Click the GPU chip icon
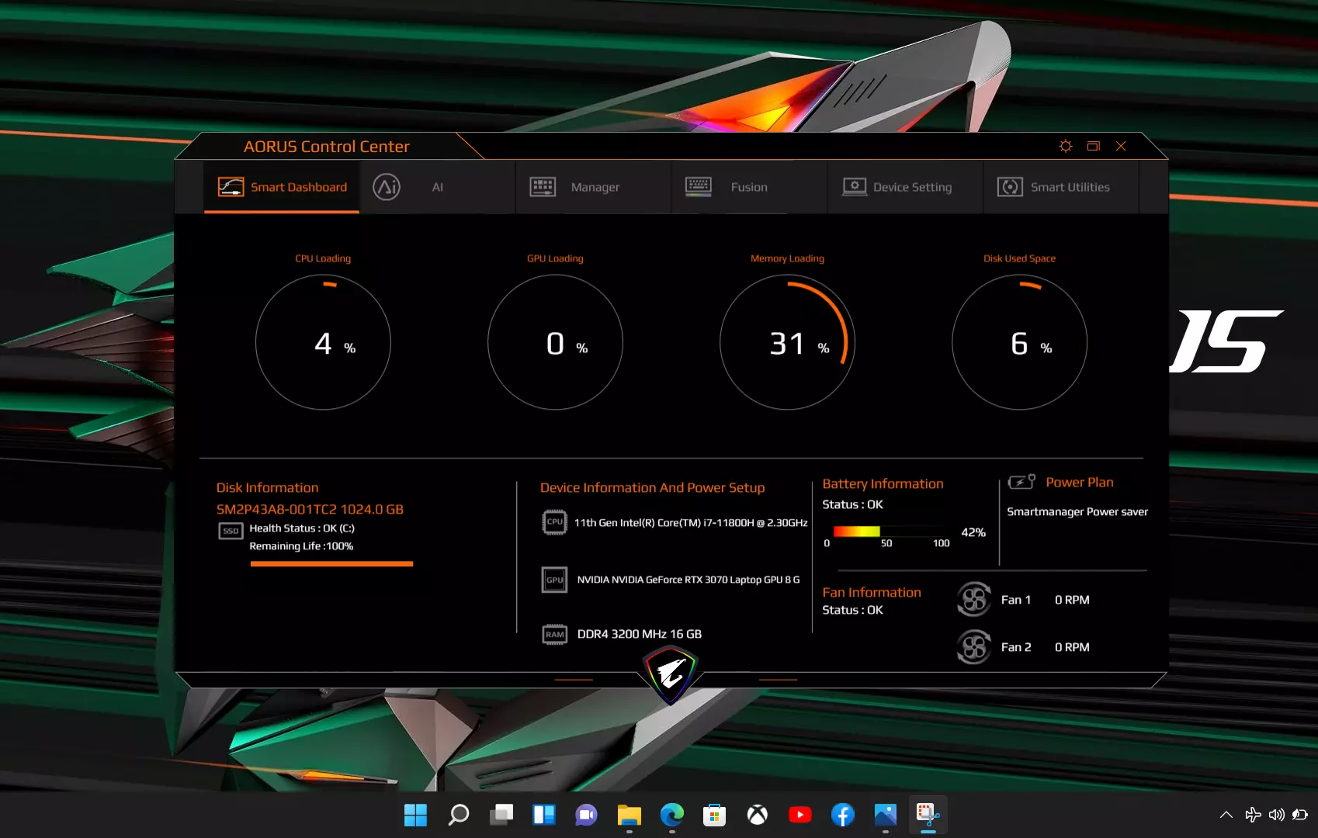Viewport: 1318px width, 838px height. coord(554,580)
